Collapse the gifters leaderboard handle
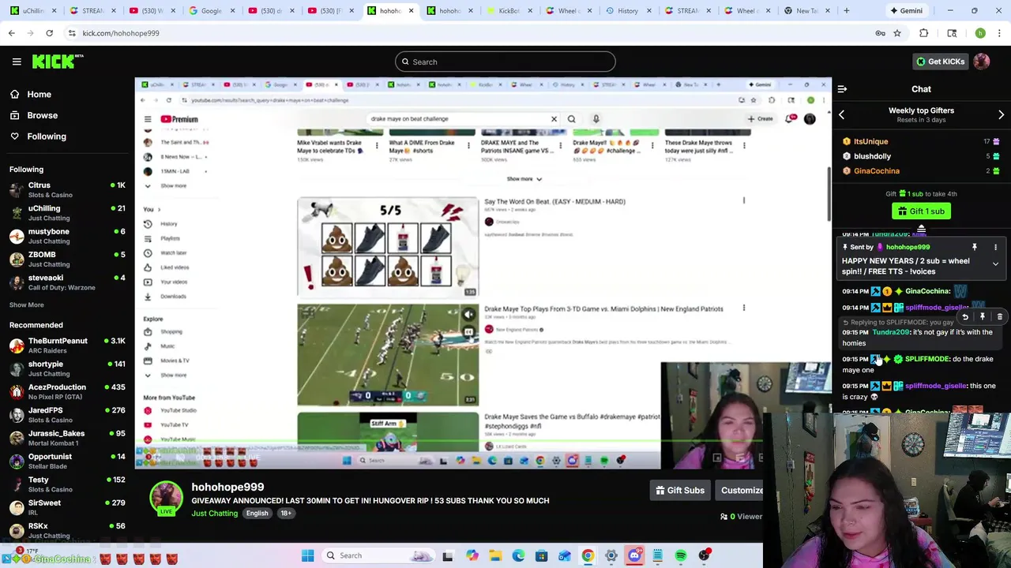1011x568 pixels. (x=921, y=230)
